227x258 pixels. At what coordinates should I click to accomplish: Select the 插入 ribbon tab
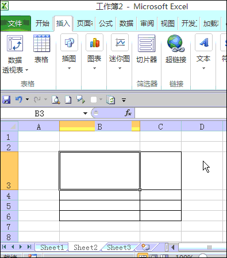click(x=63, y=24)
